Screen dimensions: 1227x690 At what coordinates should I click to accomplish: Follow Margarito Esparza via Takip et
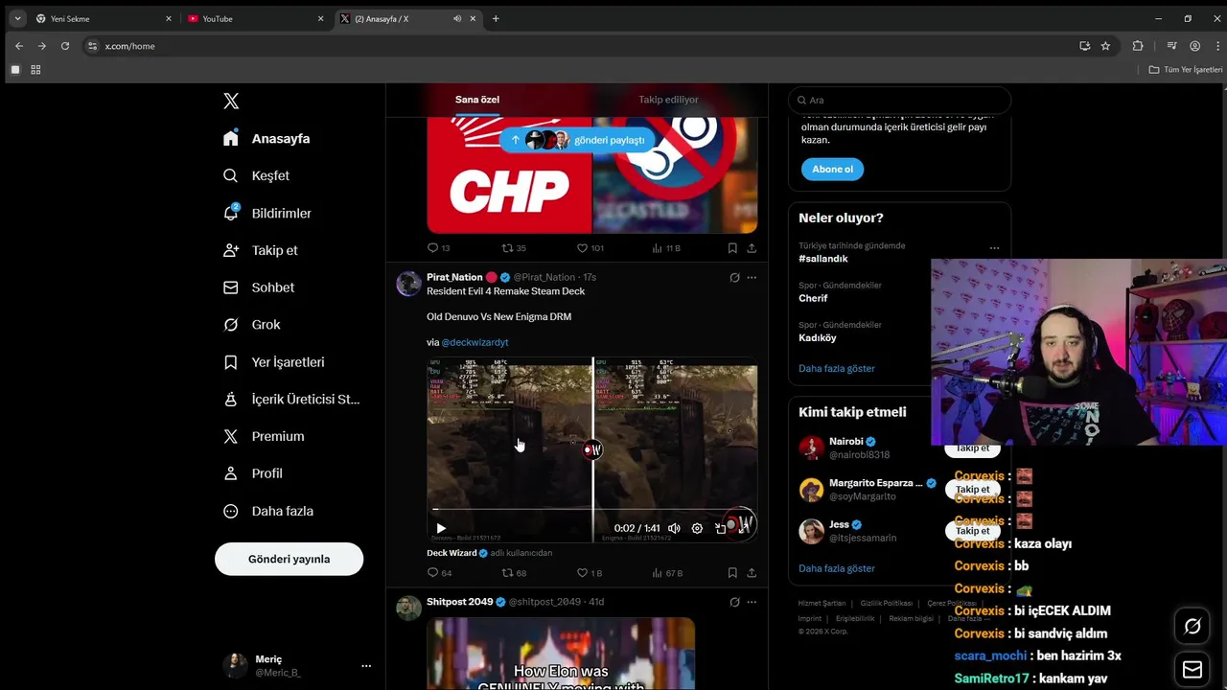pos(972,490)
